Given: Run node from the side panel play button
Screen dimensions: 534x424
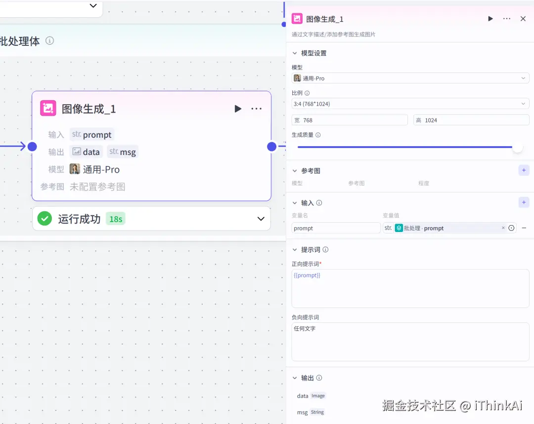Looking at the screenshot, I should tap(490, 19).
